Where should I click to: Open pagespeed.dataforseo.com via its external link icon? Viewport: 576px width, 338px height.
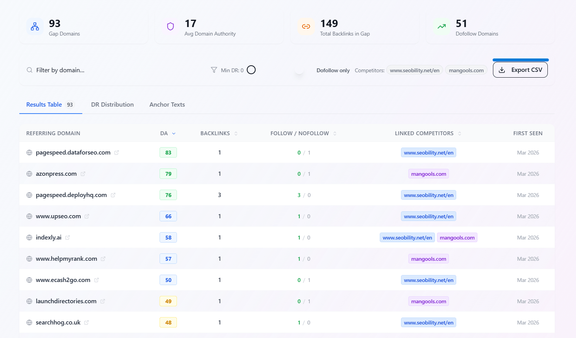pos(117,152)
